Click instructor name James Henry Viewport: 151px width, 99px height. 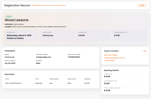(18, 24)
